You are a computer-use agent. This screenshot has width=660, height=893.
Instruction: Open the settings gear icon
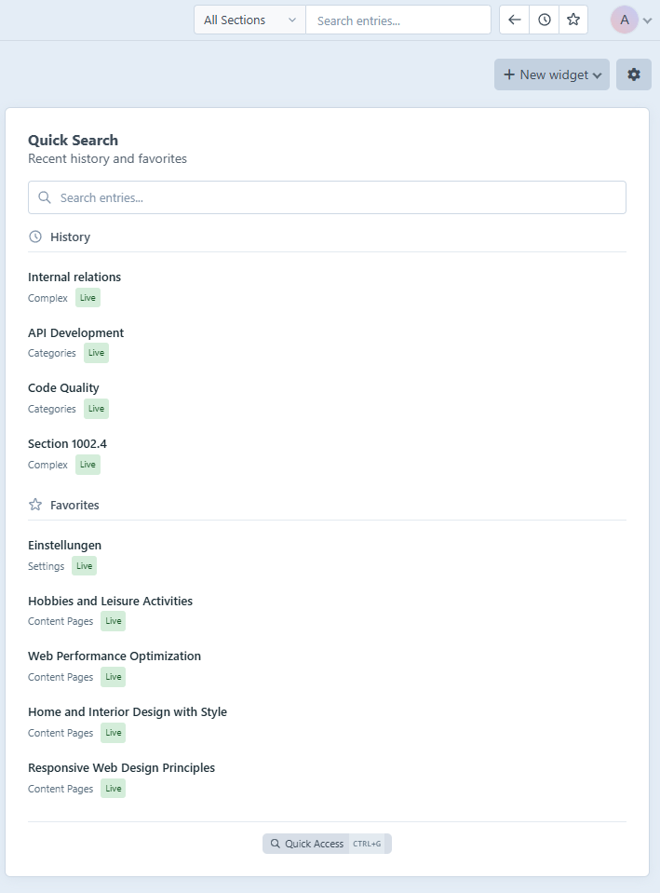coord(633,74)
